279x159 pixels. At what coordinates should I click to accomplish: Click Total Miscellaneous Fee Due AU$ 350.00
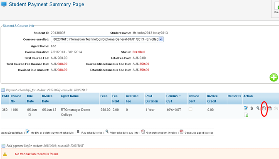(x=141, y=70)
